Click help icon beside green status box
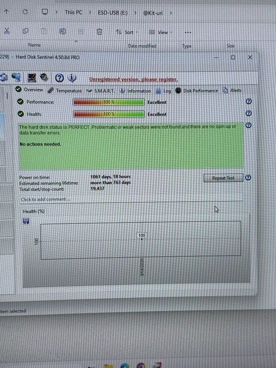Screen dimensions: 276x368 click(x=249, y=125)
